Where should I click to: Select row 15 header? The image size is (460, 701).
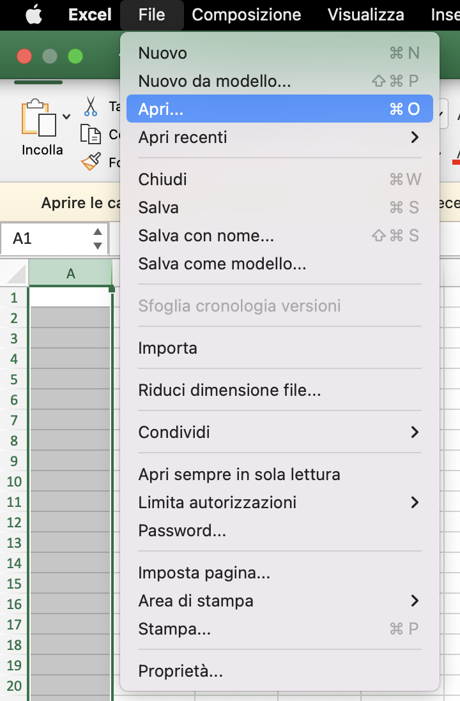click(x=14, y=584)
